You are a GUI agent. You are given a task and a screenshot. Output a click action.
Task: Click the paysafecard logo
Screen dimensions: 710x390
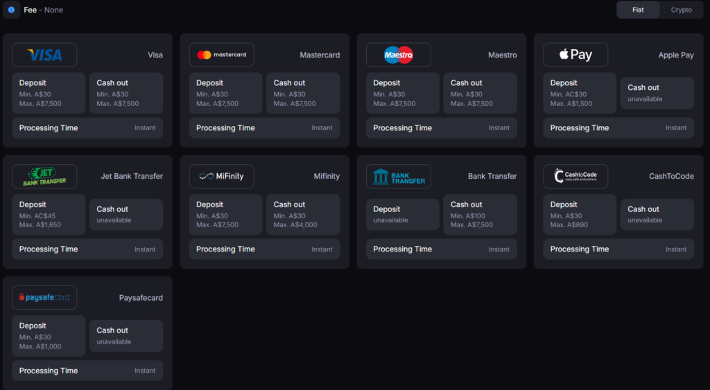pos(44,298)
